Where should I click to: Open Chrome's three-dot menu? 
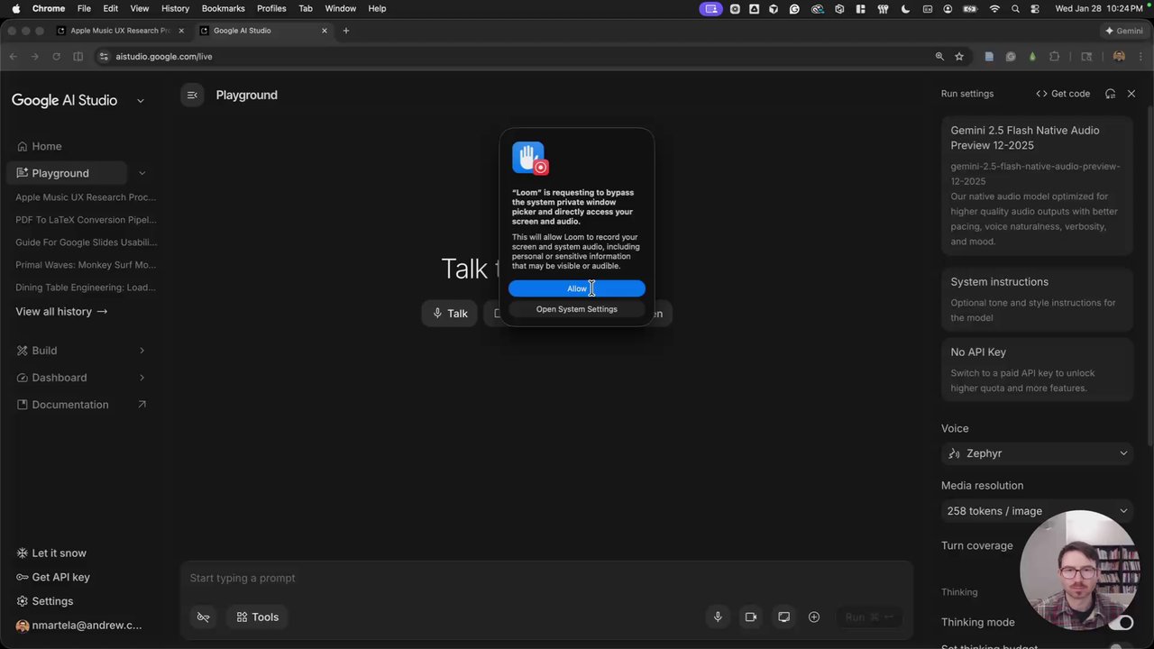click(1140, 57)
